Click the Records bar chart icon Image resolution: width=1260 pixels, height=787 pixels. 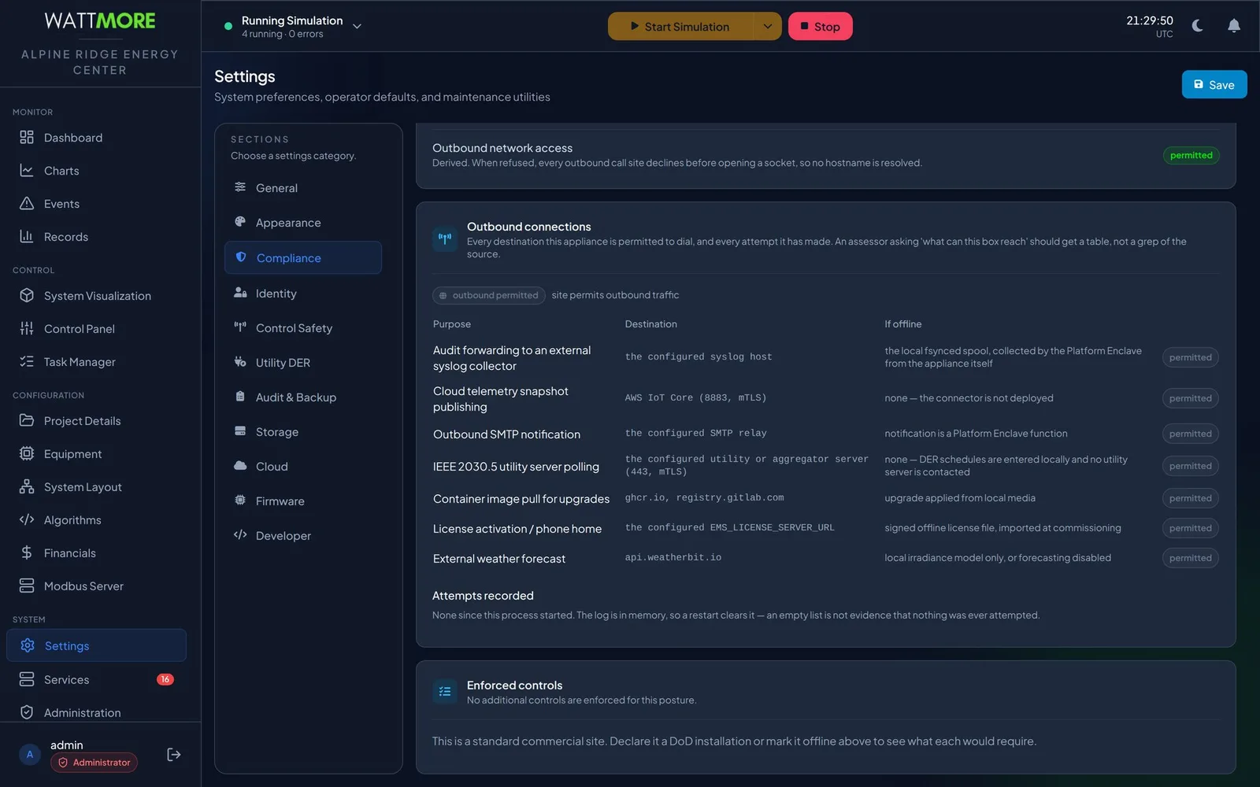click(27, 237)
